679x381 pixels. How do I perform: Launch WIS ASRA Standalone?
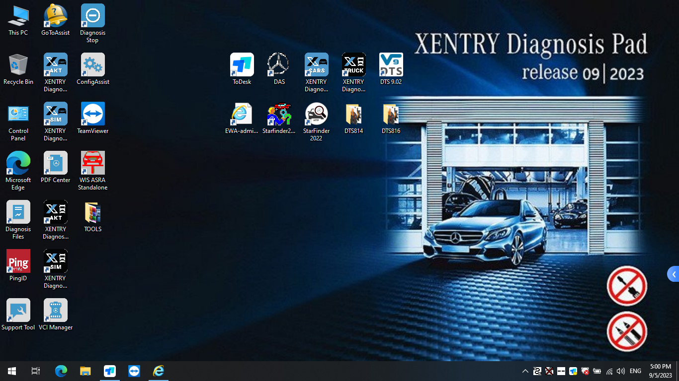pyautogui.click(x=92, y=162)
